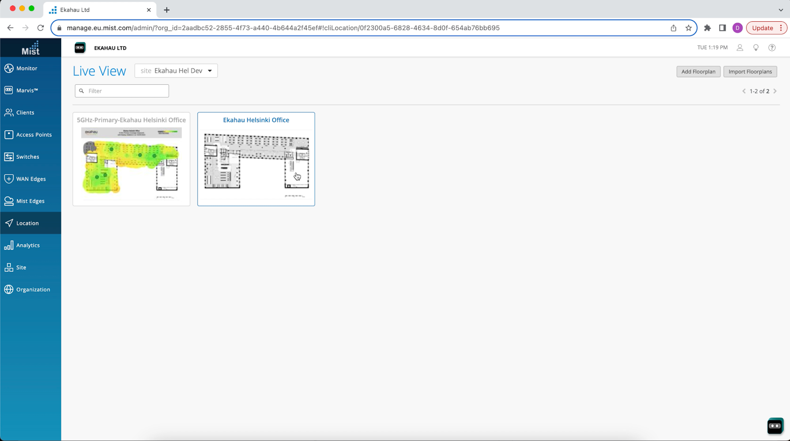Open the user account icon
The width and height of the screenshot is (790, 441).
[740, 48]
